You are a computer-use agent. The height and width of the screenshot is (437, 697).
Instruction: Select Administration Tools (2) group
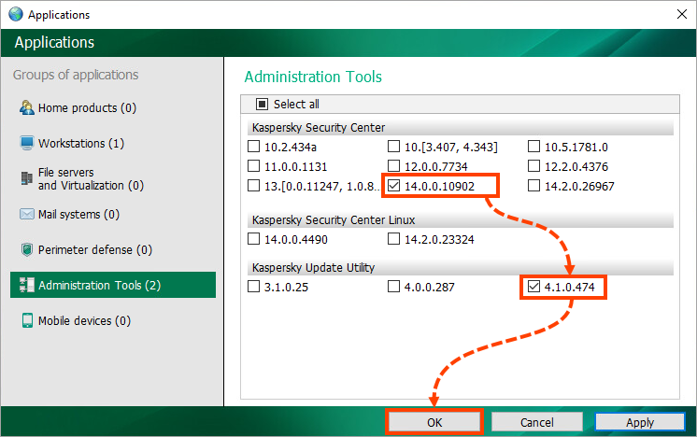(113, 285)
